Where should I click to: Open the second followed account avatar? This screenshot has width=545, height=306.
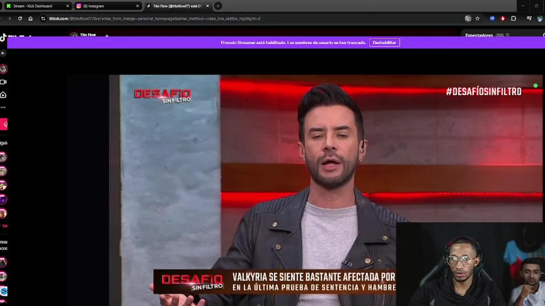3,171
